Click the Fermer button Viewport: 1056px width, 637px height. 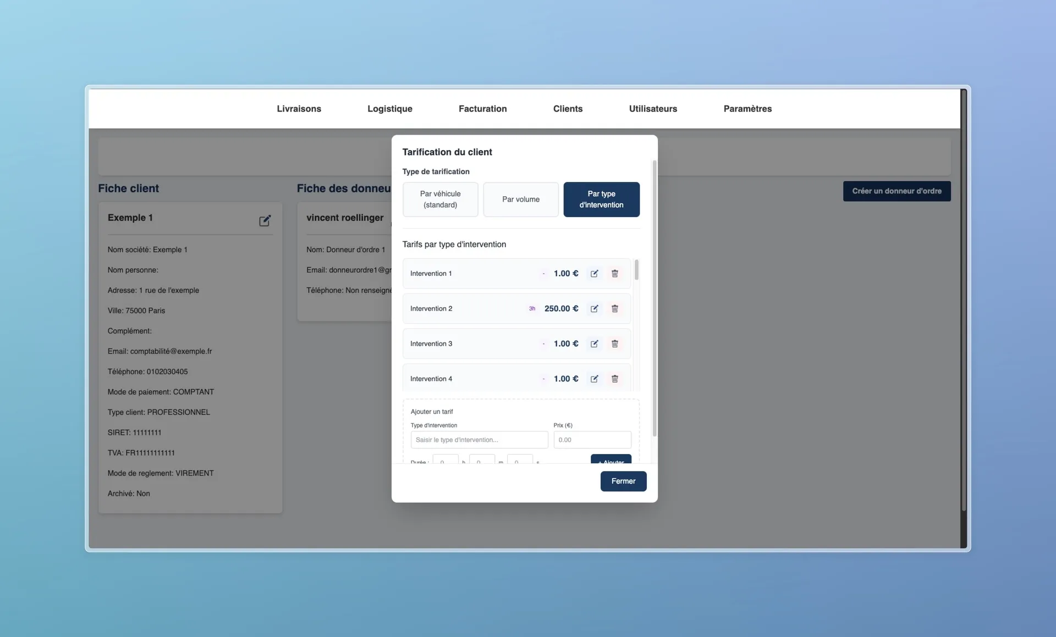pyautogui.click(x=623, y=481)
